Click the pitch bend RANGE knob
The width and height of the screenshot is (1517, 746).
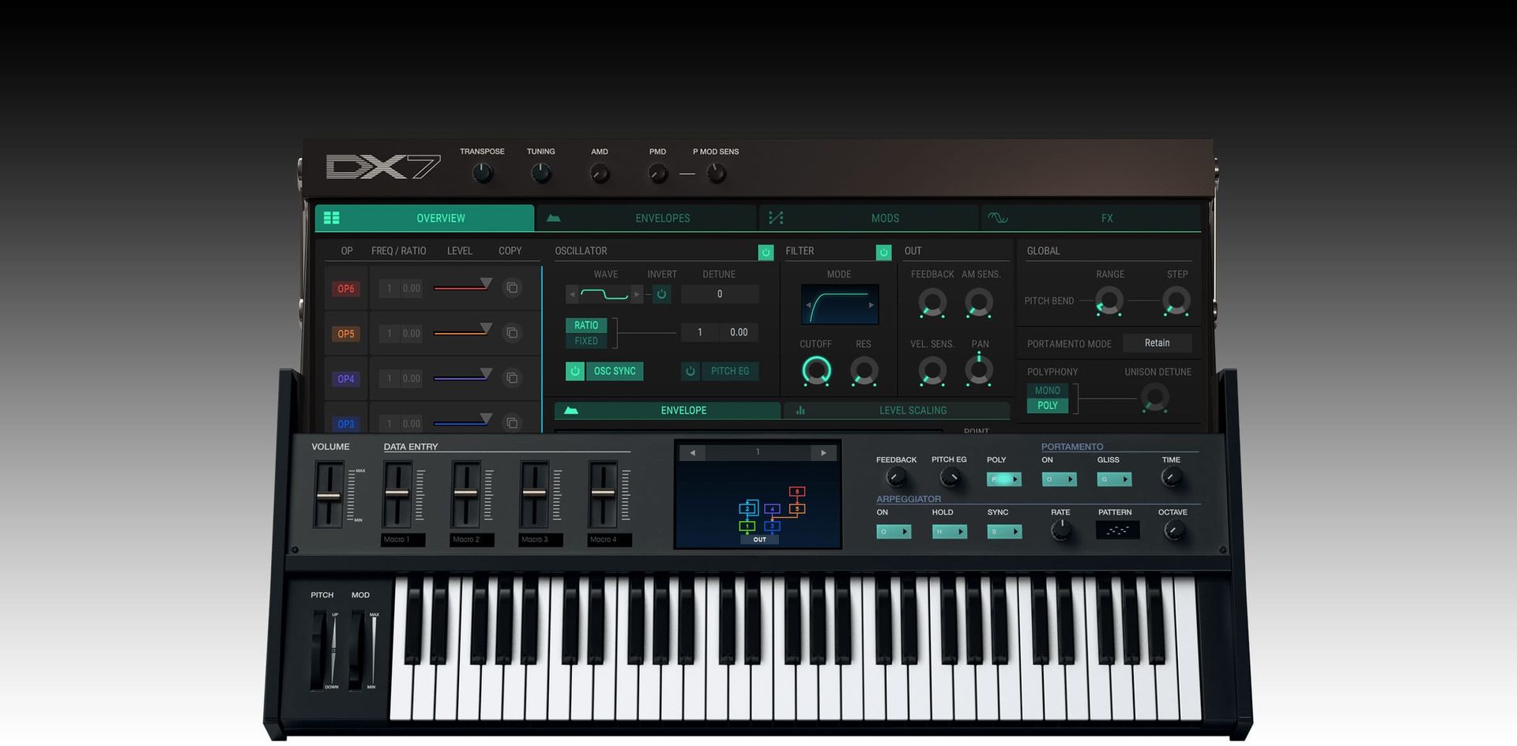click(1109, 301)
